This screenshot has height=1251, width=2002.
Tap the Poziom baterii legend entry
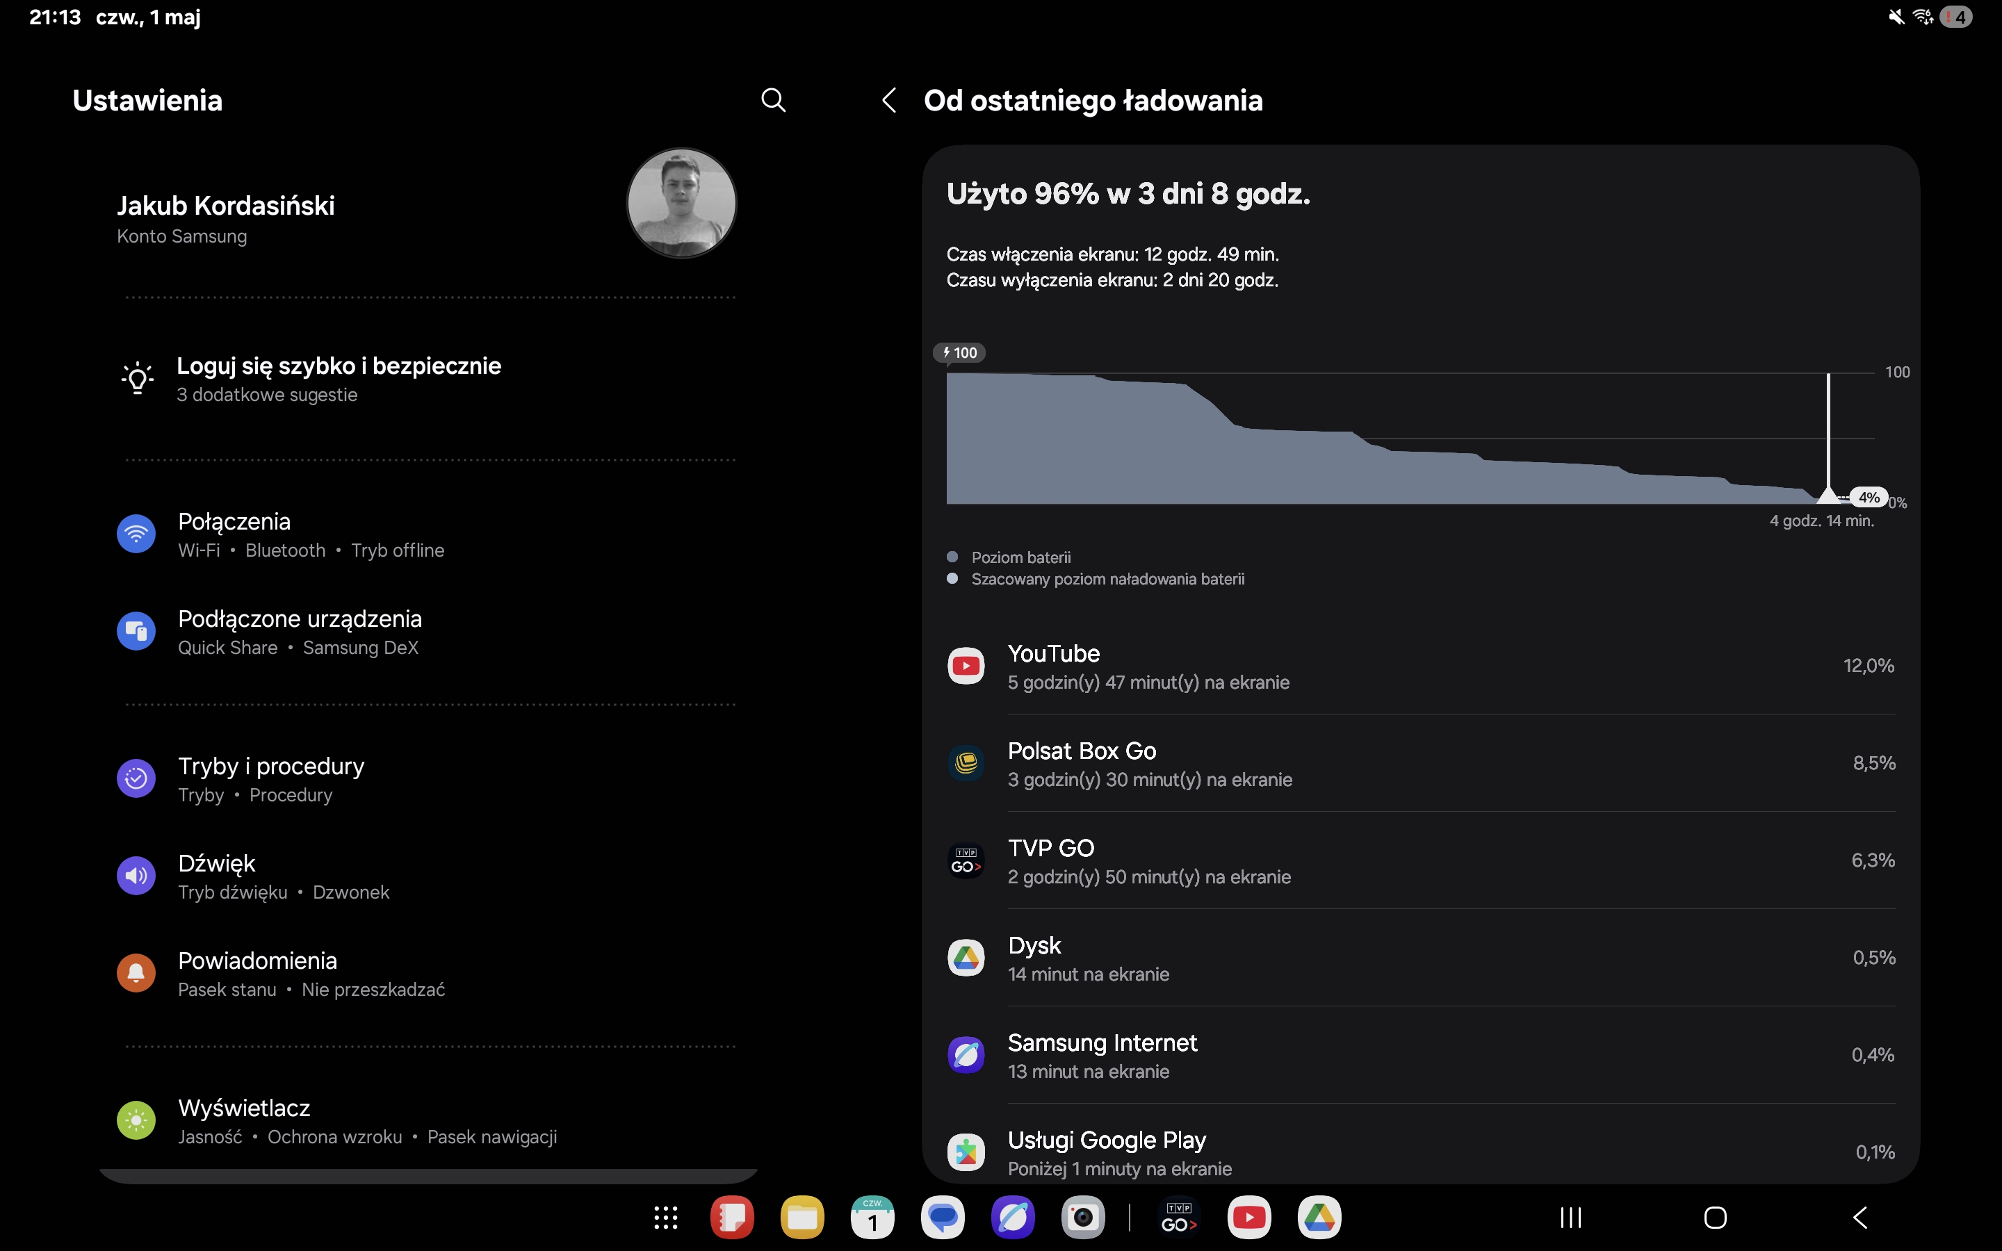1009,557
